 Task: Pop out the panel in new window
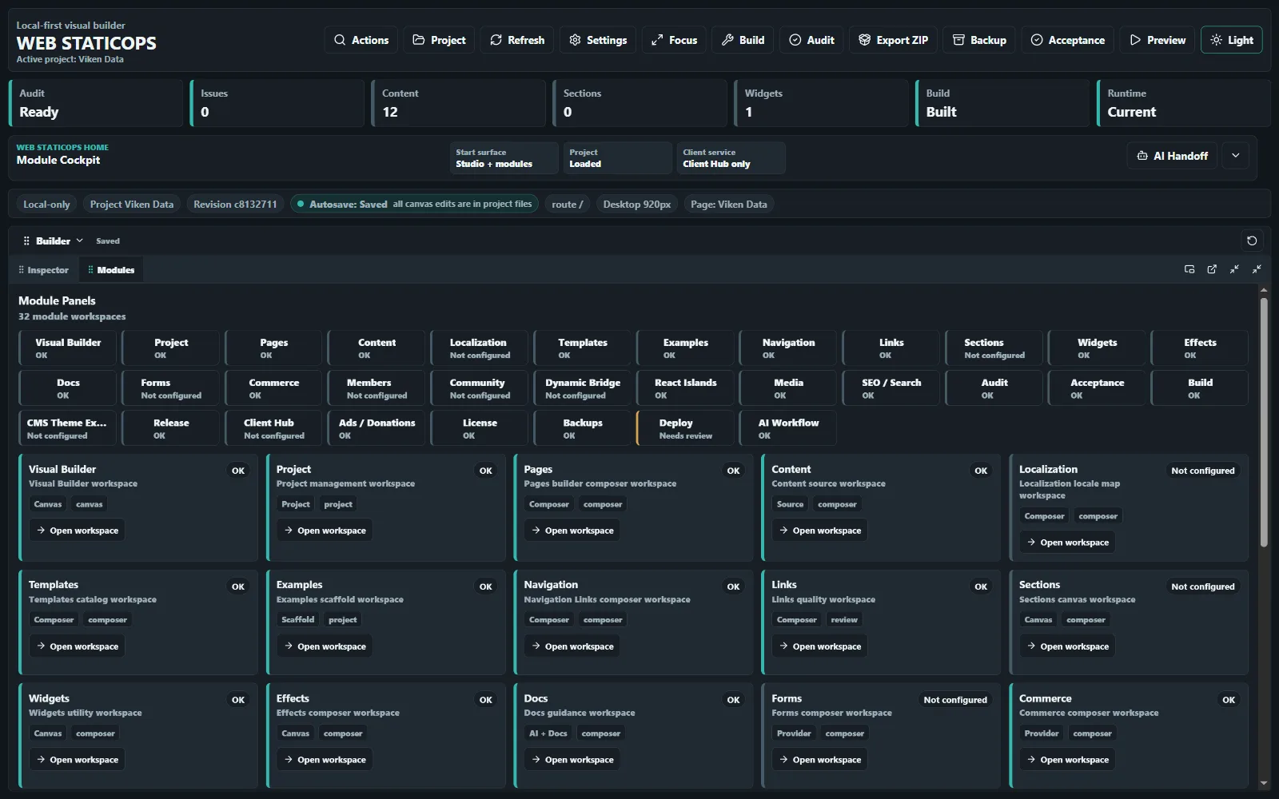[x=1212, y=269]
